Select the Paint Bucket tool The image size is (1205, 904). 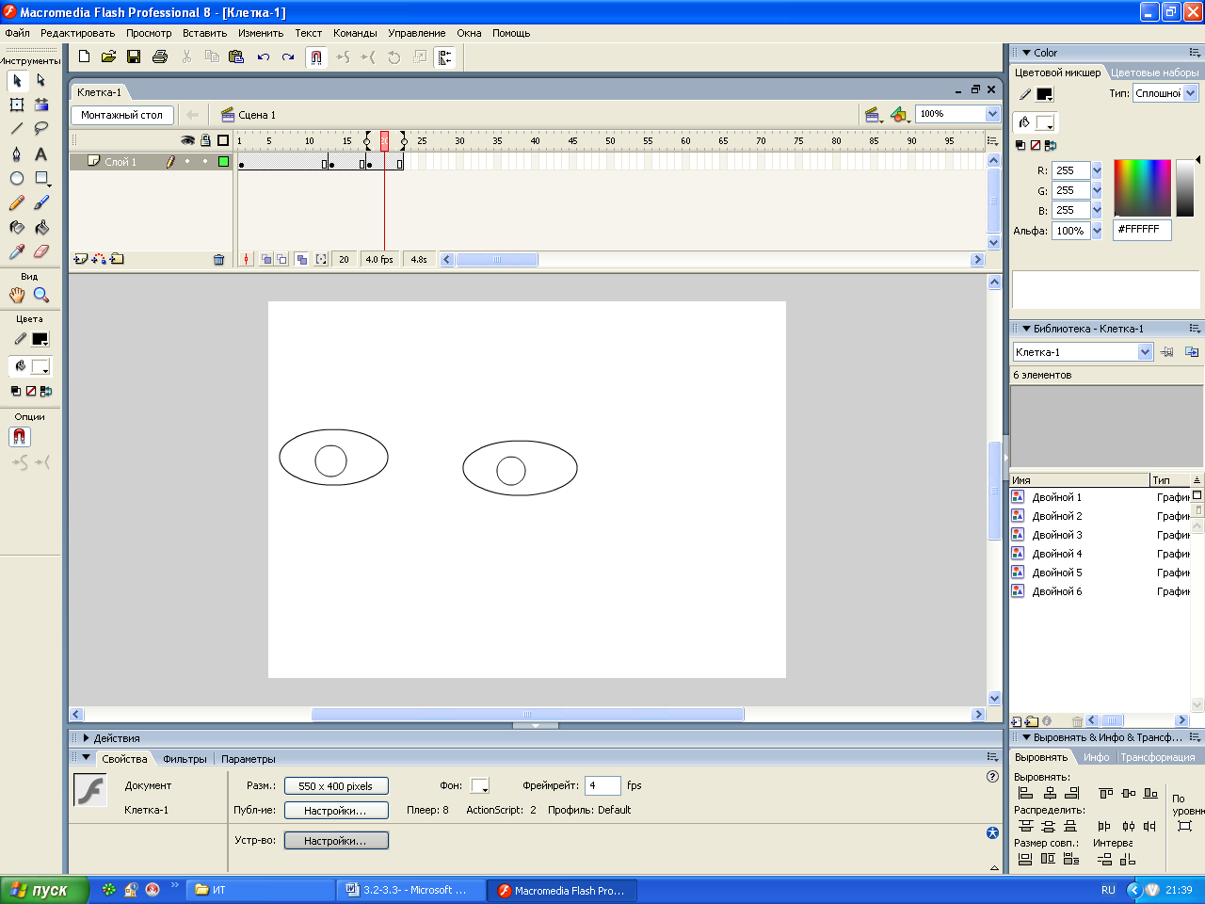point(41,227)
